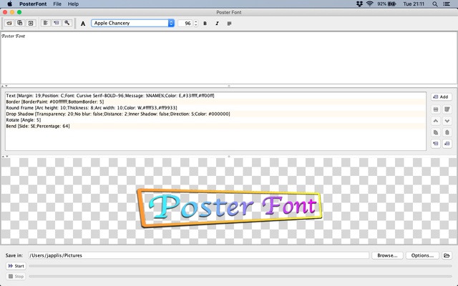Move the selected effect down
458x286 pixels.
[447, 121]
